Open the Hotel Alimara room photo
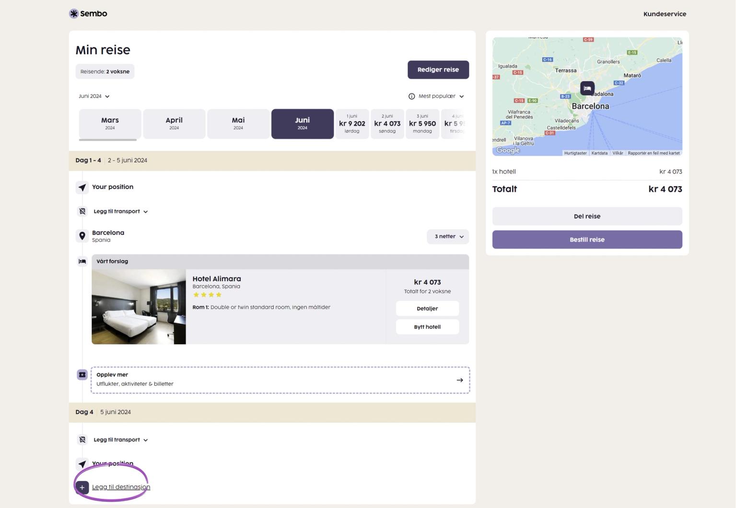 click(139, 307)
